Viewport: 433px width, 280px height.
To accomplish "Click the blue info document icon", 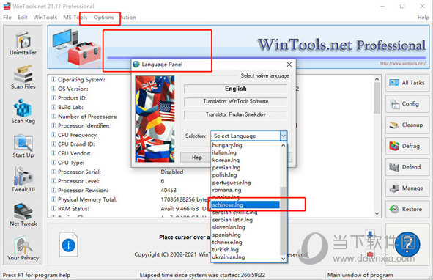I will pyautogui.click(x=68, y=245).
